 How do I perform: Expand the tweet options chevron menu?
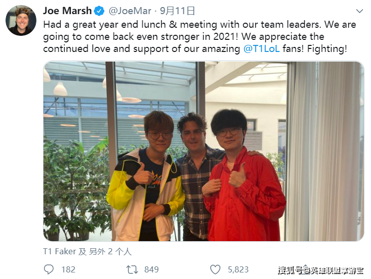(359, 11)
